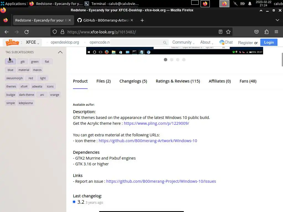Open the About dropdown menu

[x=207, y=42]
